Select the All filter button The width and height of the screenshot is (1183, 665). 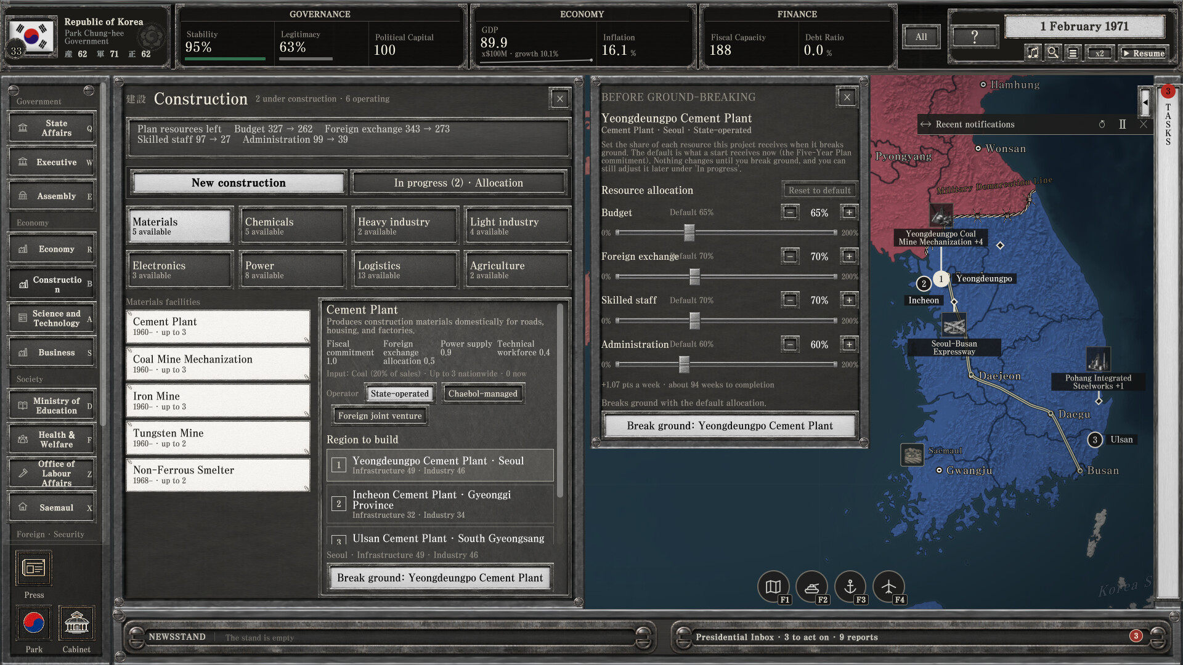pos(921,37)
